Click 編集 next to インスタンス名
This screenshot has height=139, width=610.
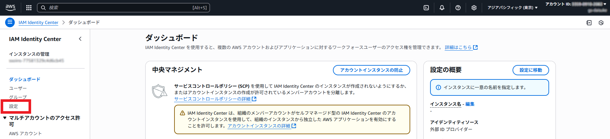(x=470, y=104)
